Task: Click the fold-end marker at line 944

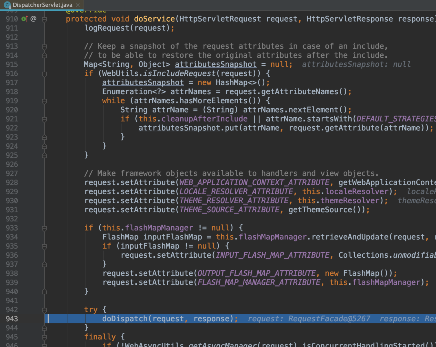Action: (x=44, y=328)
